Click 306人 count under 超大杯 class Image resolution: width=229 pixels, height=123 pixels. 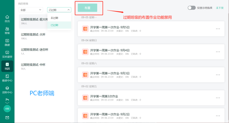pyautogui.click(x=24, y=23)
